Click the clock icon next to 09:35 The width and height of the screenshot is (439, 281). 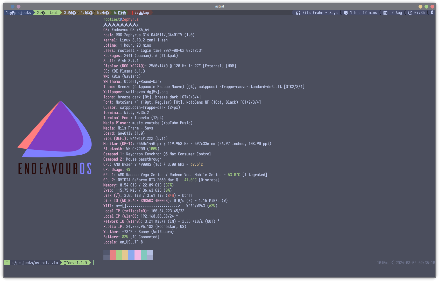tap(410, 13)
